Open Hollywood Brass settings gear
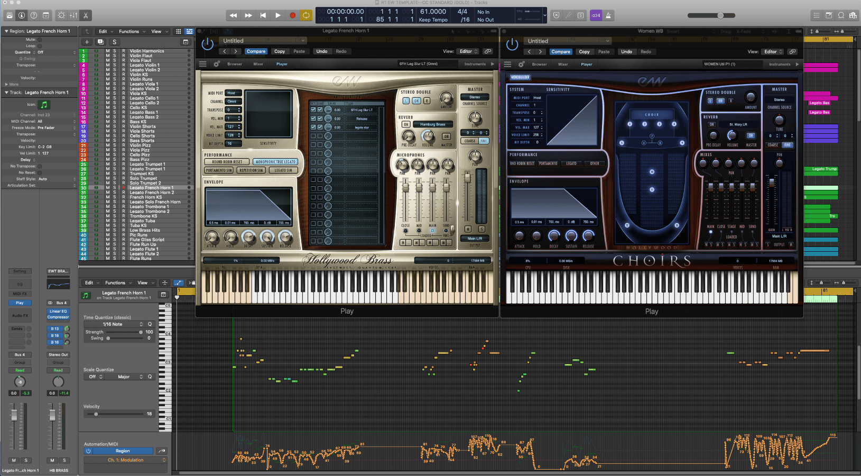Viewport: 861px width, 476px height. point(217,64)
